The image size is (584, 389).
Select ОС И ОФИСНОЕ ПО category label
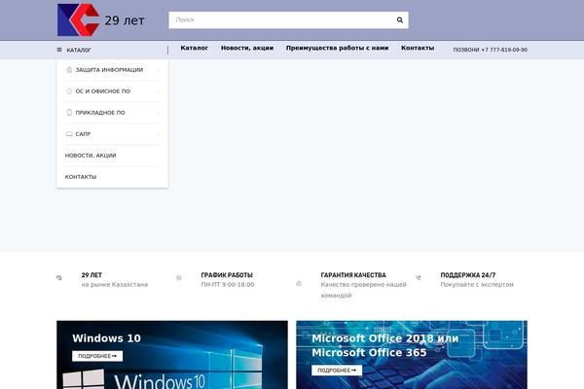pos(103,91)
